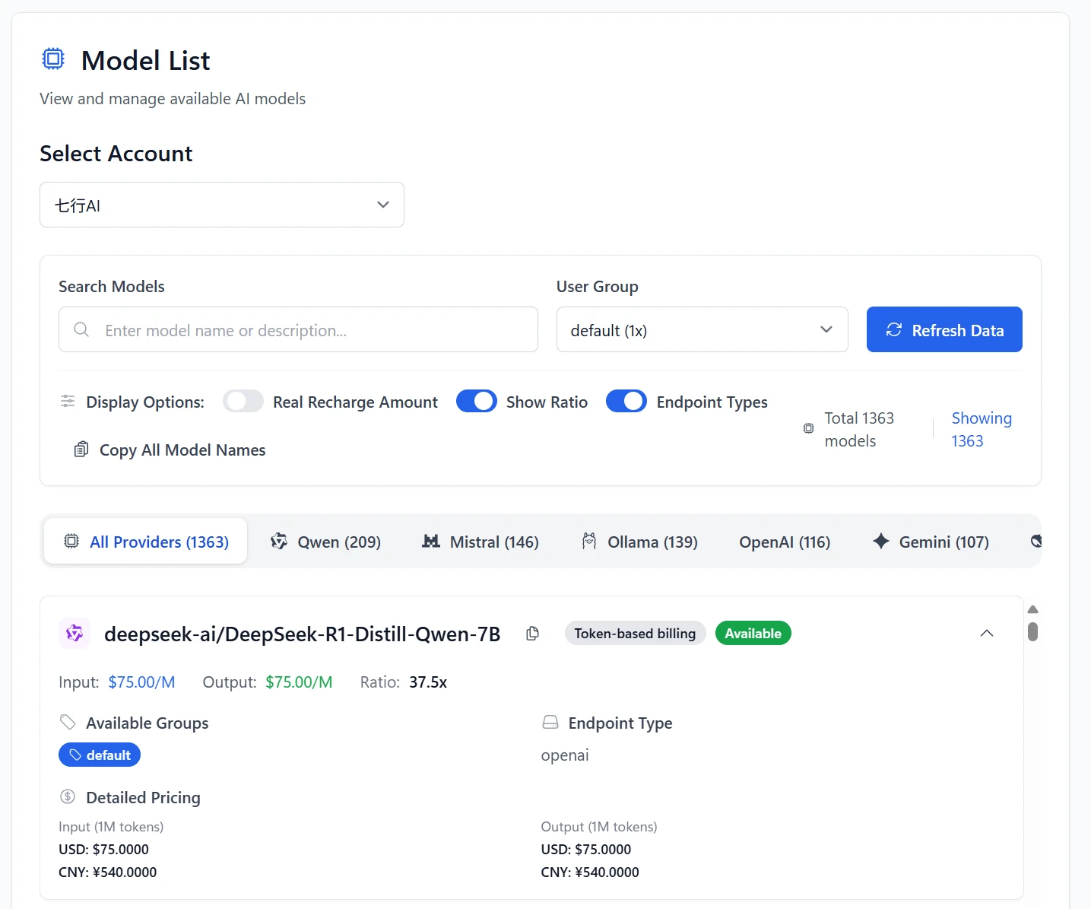
Task: Click the default group tag badge
Action: click(x=100, y=755)
